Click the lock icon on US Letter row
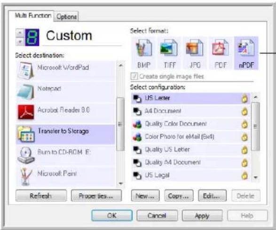Viewport: 276px width, 230px height. coord(244,99)
